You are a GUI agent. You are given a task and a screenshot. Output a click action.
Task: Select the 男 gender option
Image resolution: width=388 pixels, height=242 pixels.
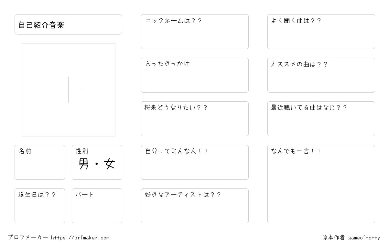83,164
